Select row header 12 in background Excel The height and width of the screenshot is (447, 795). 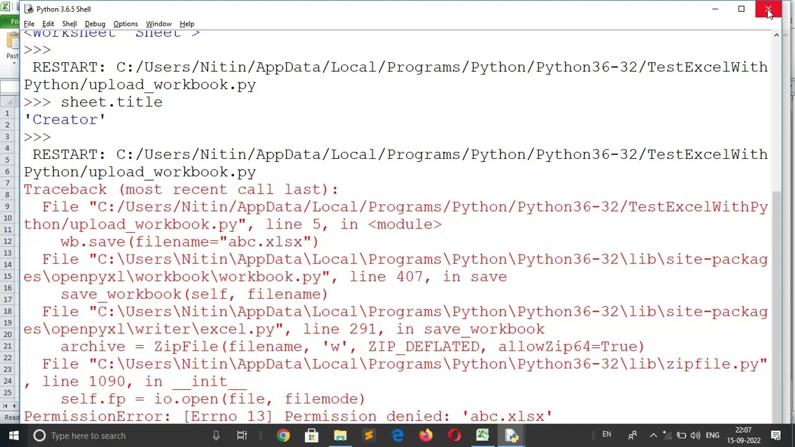pyautogui.click(x=7, y=241)
